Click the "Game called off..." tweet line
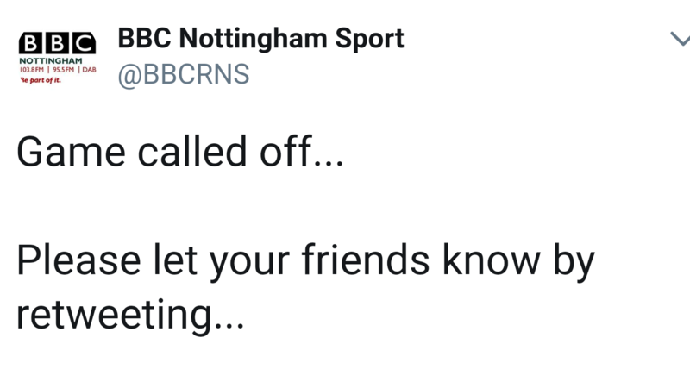The width and height of the screenshot is (690, 388). [x=179, y=153]
